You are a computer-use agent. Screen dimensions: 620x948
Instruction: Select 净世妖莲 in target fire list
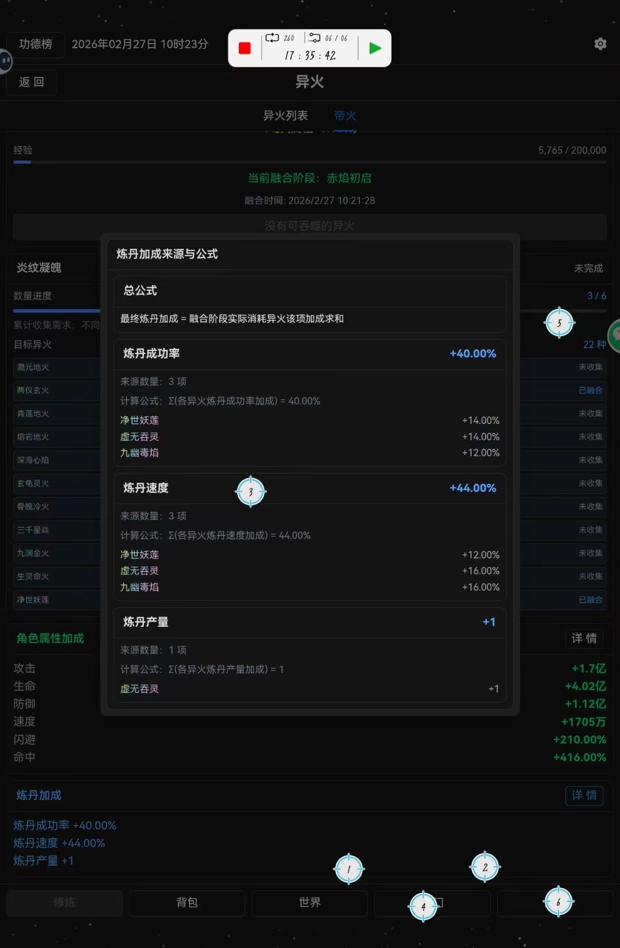point(33,600)
